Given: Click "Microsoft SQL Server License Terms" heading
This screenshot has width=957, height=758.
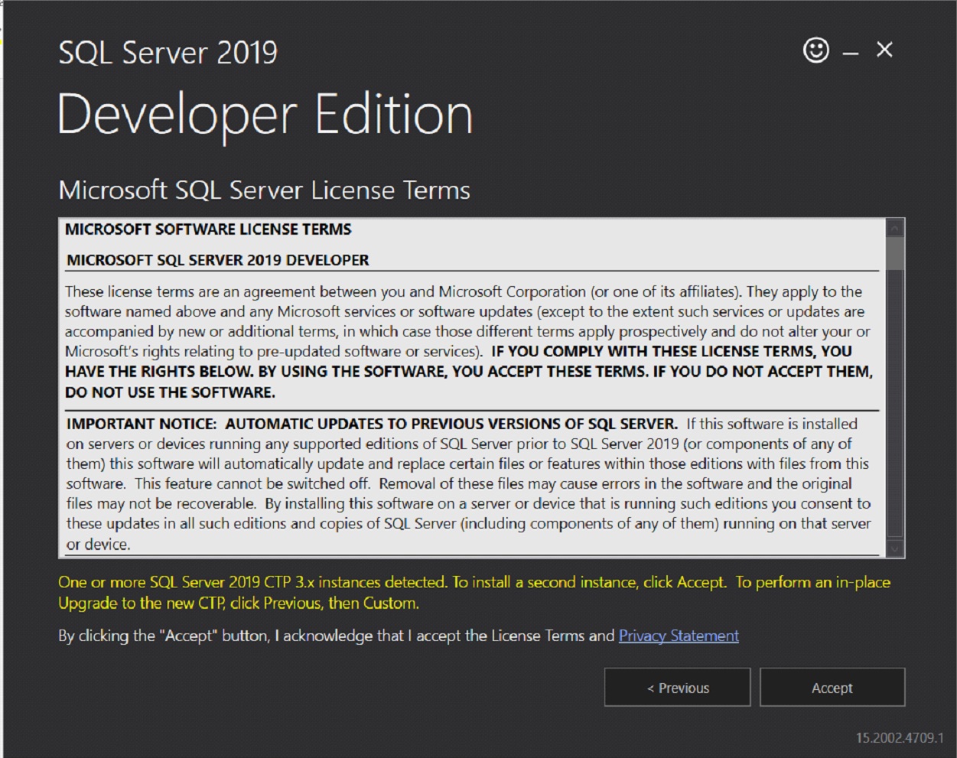Looking at the screenshot, I should (265, 190).
